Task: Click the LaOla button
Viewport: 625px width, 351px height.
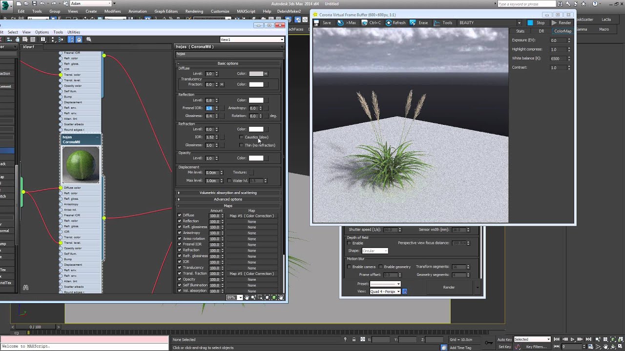Action: point(606,20)
